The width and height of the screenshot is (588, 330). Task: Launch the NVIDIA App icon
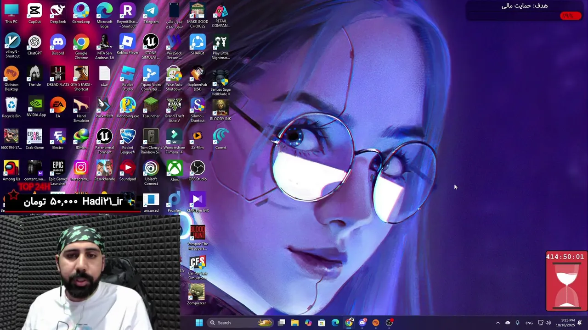[x=36, y=107]
